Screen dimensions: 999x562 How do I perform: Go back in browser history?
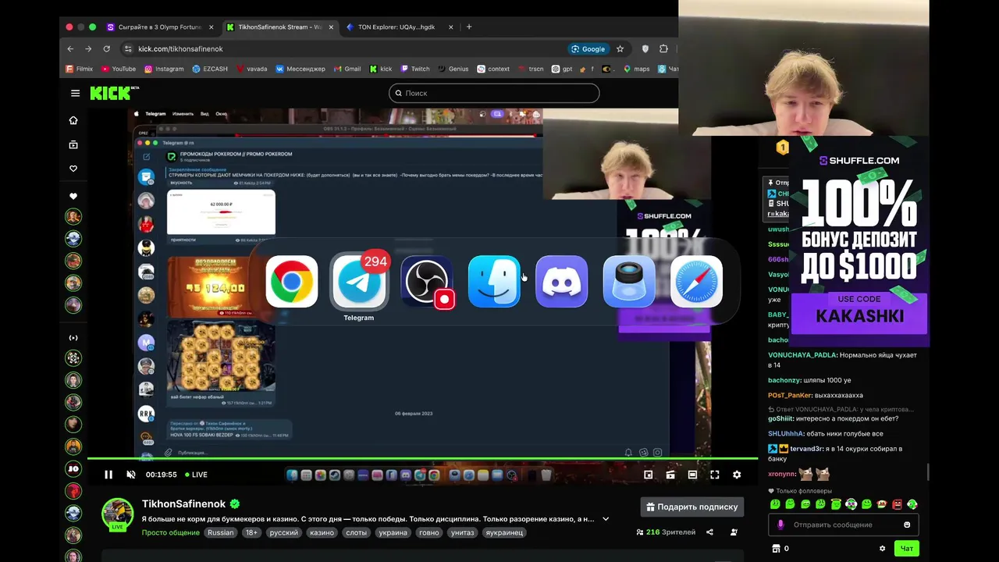click(70, 48)
